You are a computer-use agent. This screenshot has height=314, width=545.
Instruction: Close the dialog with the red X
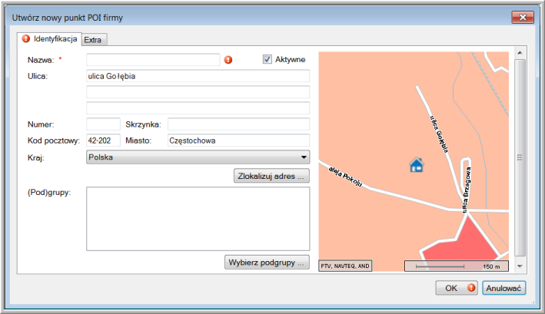520,16
